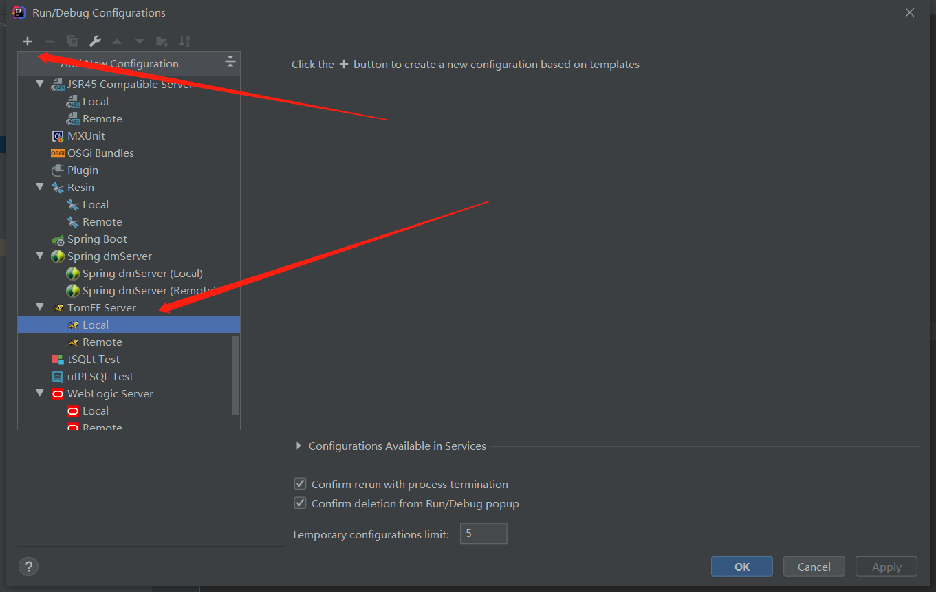Select Local under TomEE Server

pos(129,325)
